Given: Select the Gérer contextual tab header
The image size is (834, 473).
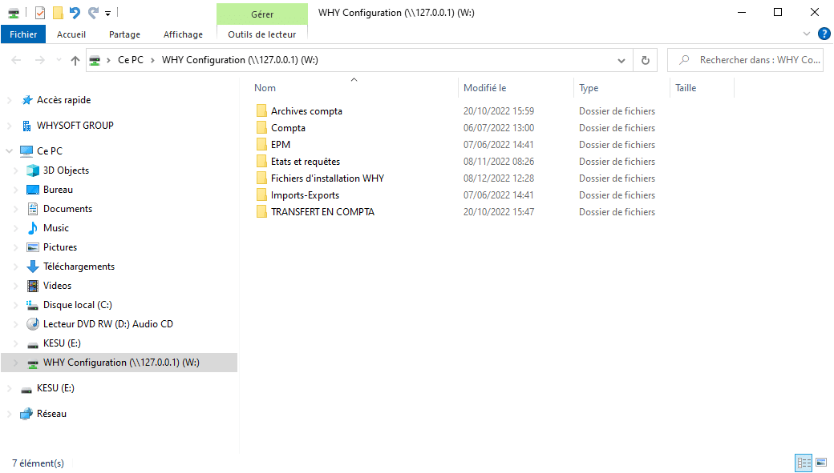Looking at the screenshot, I should (262, 14).
